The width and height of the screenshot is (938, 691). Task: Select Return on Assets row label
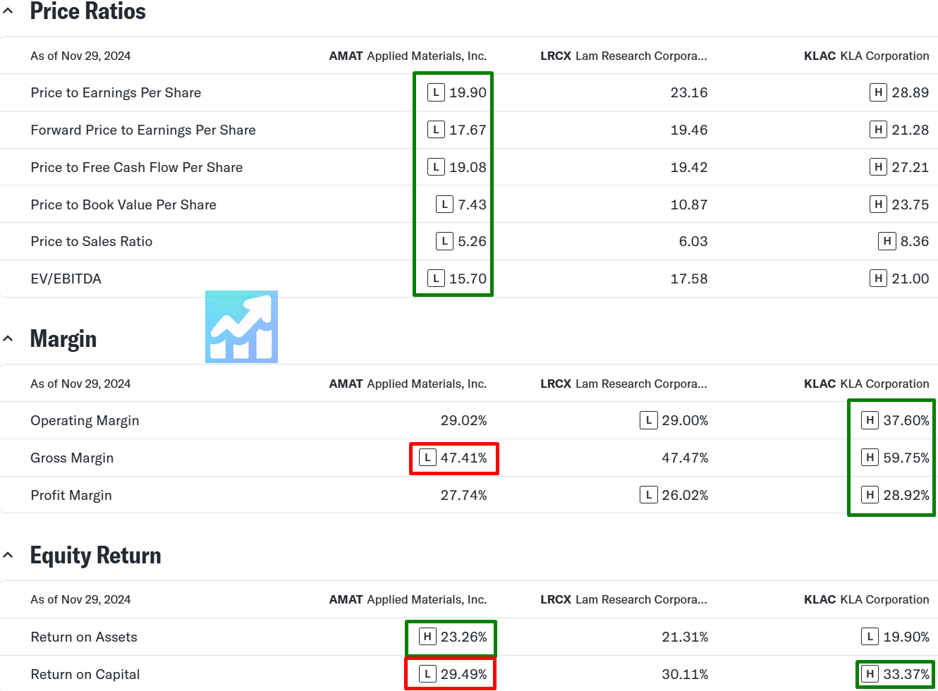[84, 637]
